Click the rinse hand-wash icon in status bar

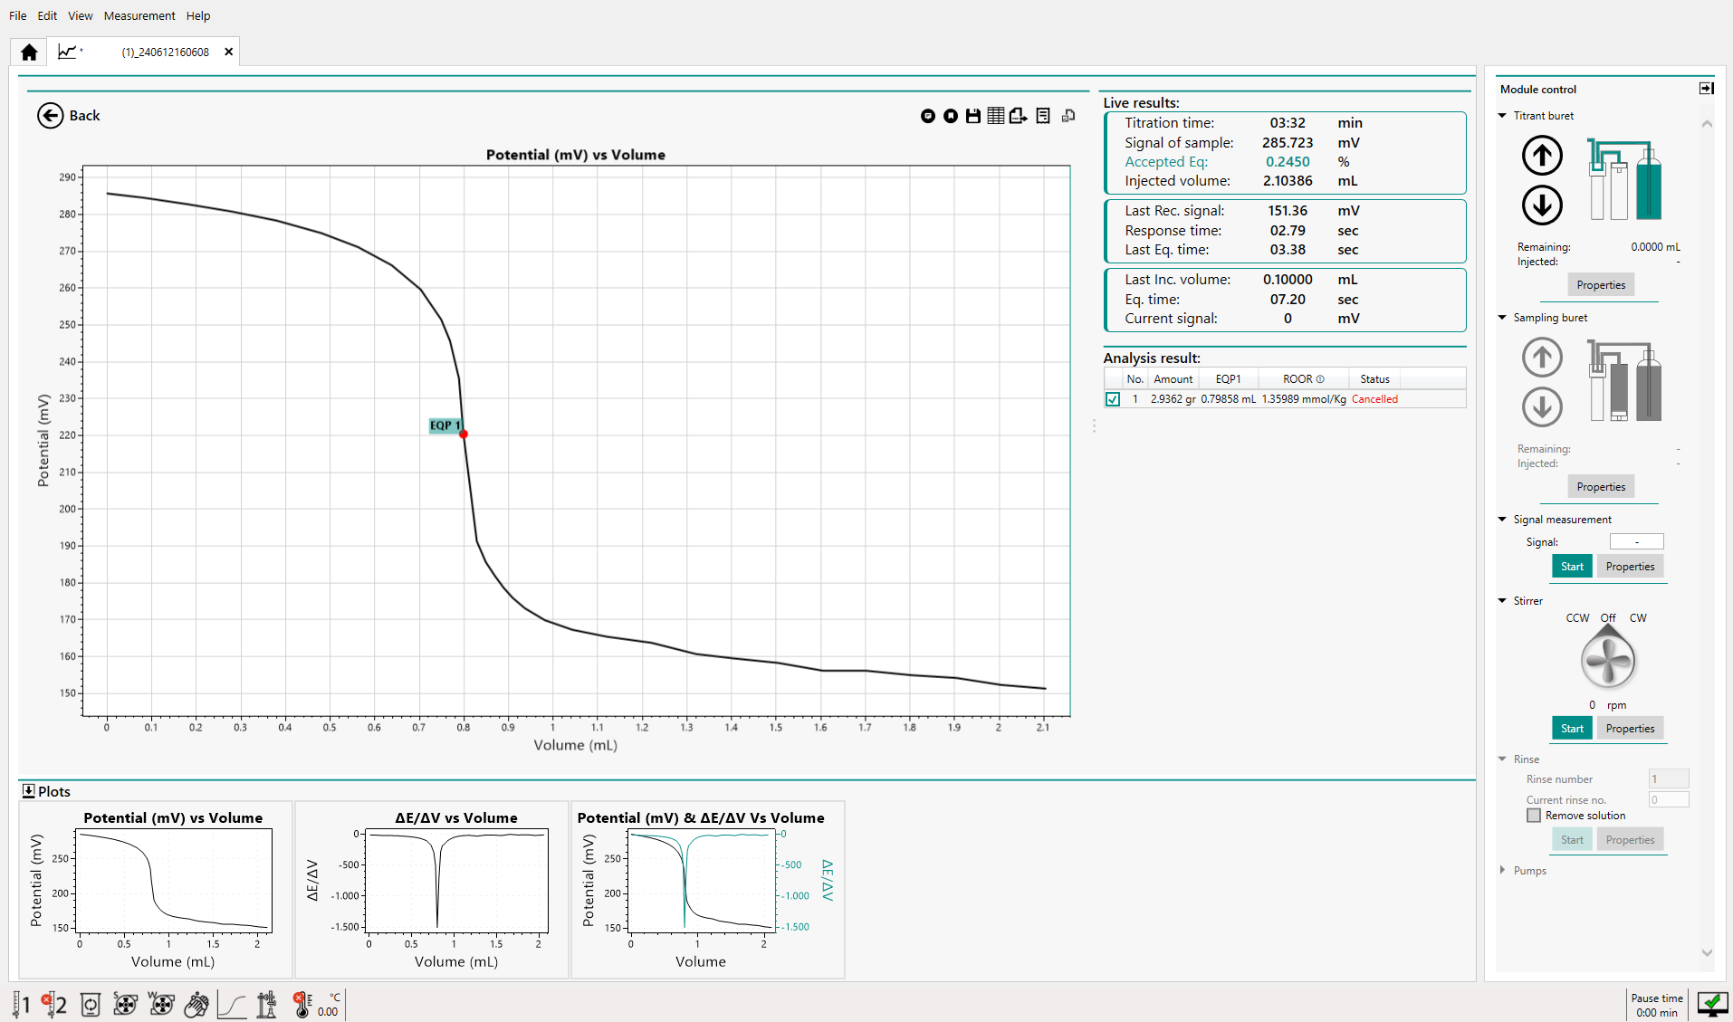196,1005
